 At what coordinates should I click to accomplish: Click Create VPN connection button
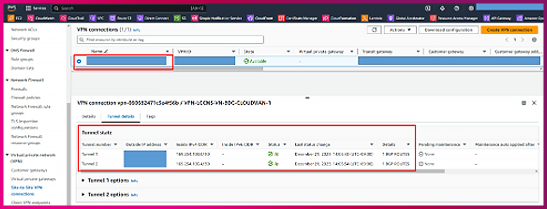509,30
